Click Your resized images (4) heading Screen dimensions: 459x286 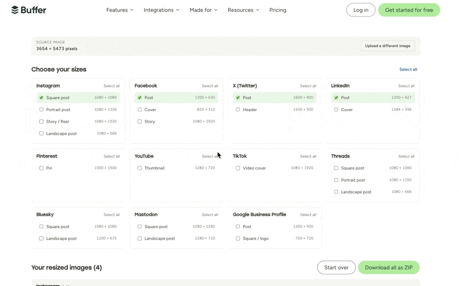pyautogui.click(x=67, y=268)
